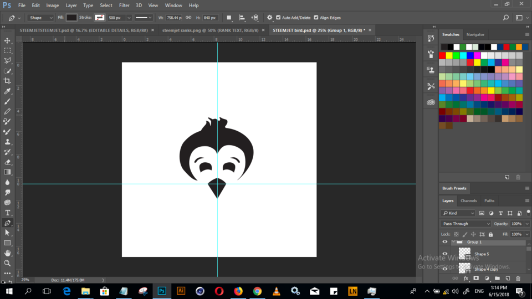Open Creative Cloud Libraries panel icon

[431, 102]
